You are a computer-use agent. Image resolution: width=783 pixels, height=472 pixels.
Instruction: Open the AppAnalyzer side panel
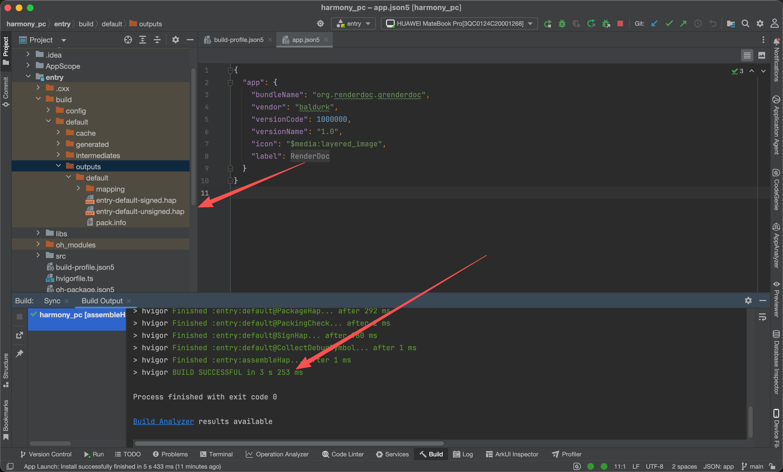777,246
